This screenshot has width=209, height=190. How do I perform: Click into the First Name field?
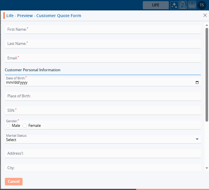pyautogui.click(x=103, y=29)
